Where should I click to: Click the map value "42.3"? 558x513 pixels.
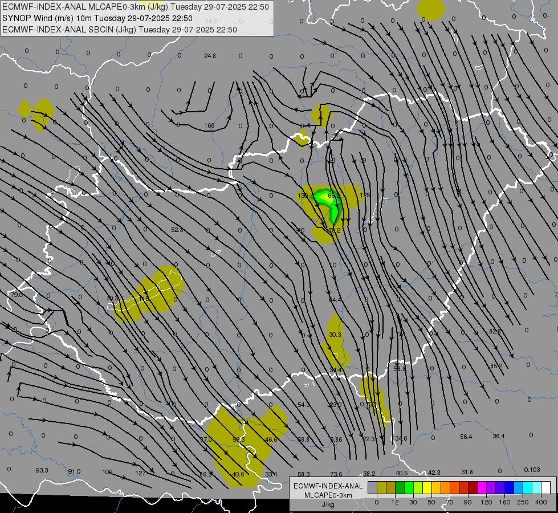point(434,473)
